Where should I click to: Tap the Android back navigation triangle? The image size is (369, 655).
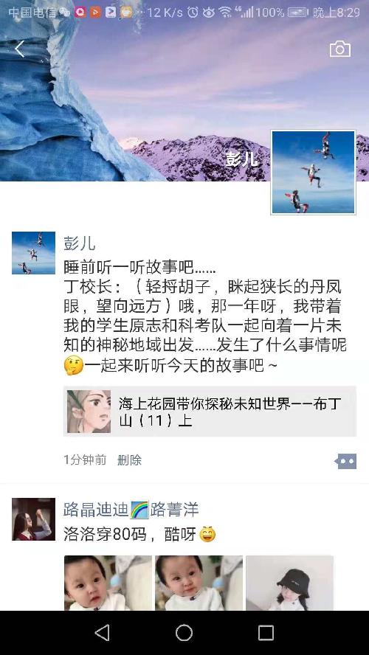pos(103,633)
